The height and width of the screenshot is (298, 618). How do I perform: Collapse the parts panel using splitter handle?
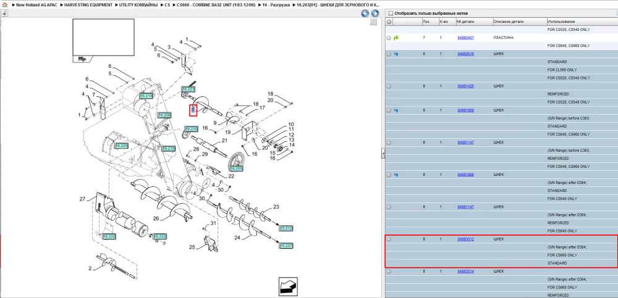(x=383, y=153)
